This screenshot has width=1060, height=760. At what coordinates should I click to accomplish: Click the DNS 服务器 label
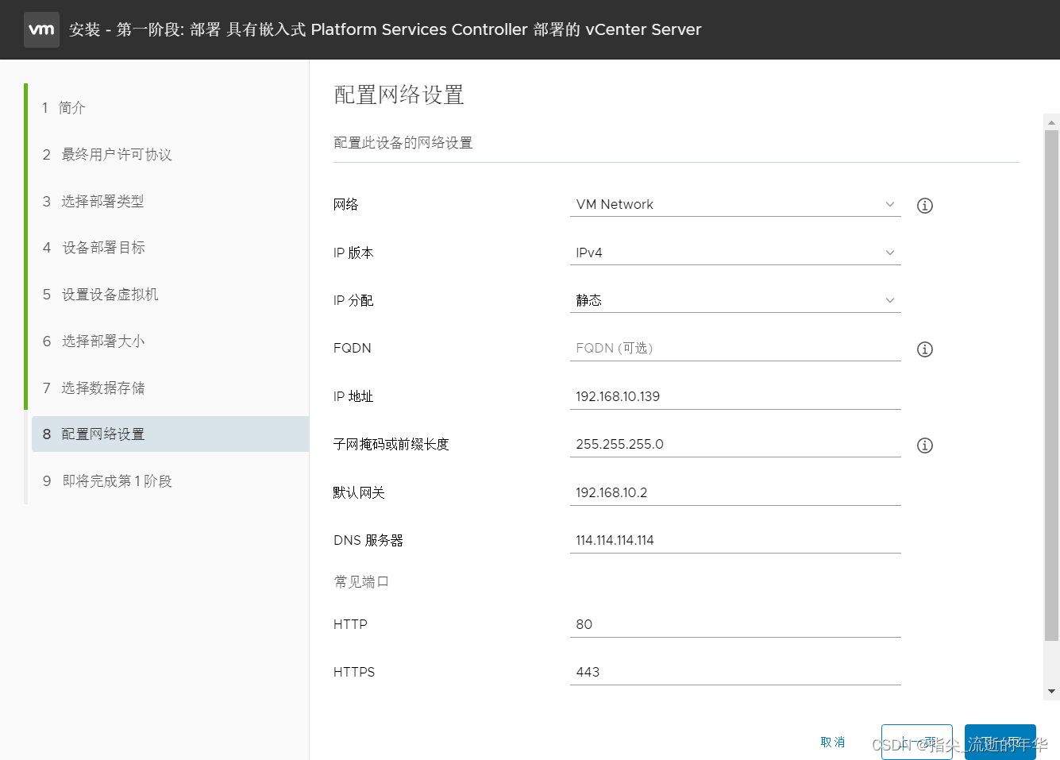point(368,540)
